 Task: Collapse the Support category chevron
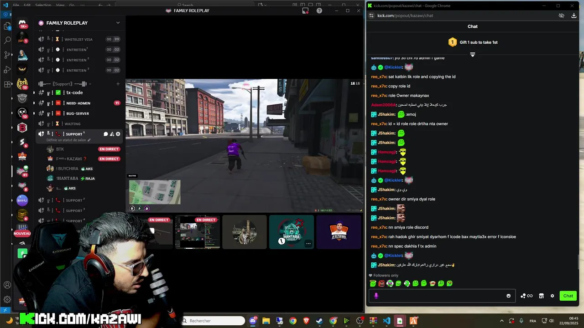click(x=90, y=84)
